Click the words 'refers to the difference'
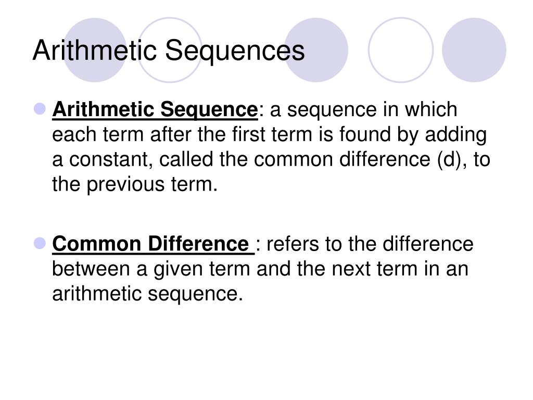This screenshot has width=533, height=400. [x=370, y=244]
